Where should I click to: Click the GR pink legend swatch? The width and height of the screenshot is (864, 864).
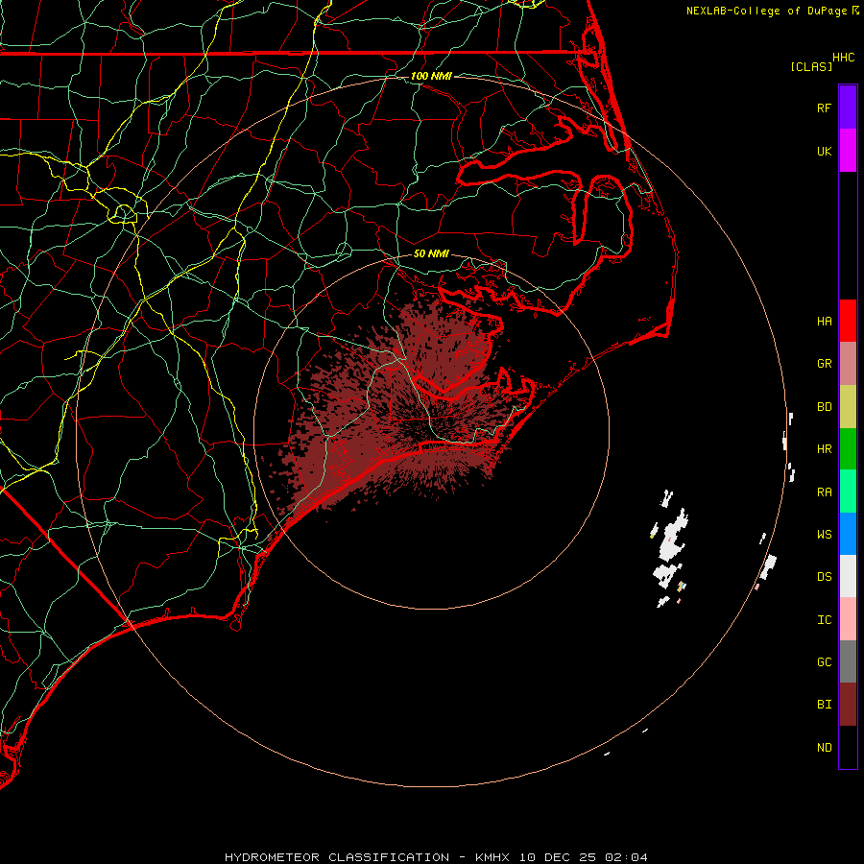[848, 364]
